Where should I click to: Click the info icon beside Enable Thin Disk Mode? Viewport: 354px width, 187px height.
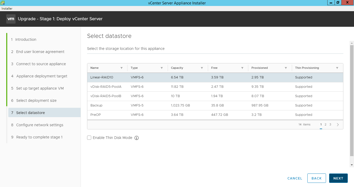[x=137, y=138]
